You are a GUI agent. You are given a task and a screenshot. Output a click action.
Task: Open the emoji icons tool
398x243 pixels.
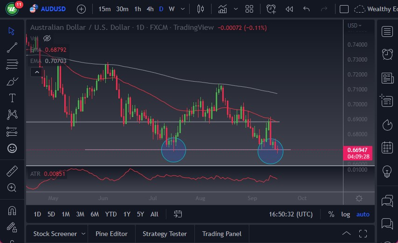(12, 148)
